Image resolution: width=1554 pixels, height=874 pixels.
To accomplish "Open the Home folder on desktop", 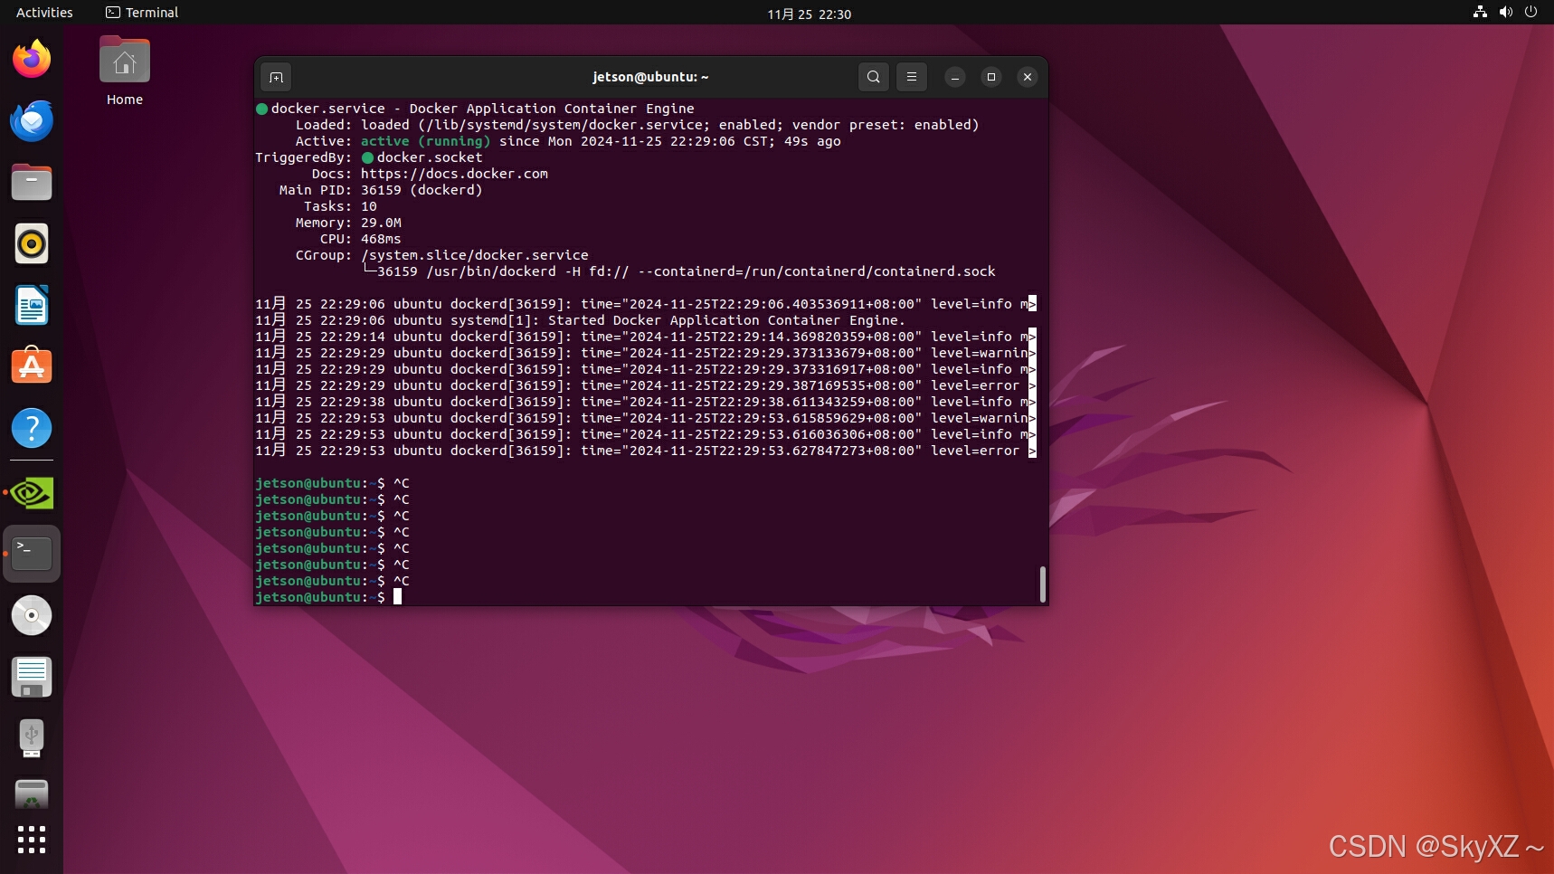I will tap(125, 71).
